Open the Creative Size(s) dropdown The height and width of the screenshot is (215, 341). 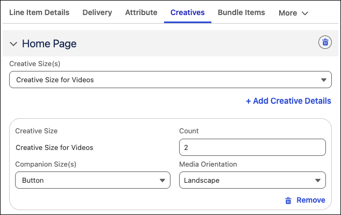click(x=170, y=80)
